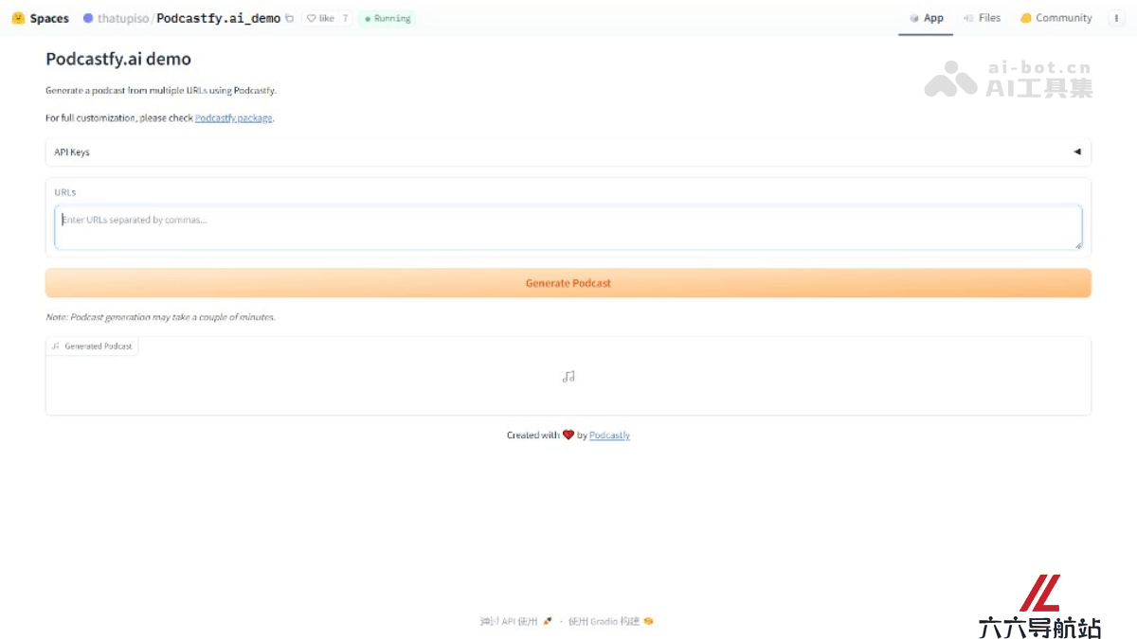Click the thatupiso user avatar dot

89,18
